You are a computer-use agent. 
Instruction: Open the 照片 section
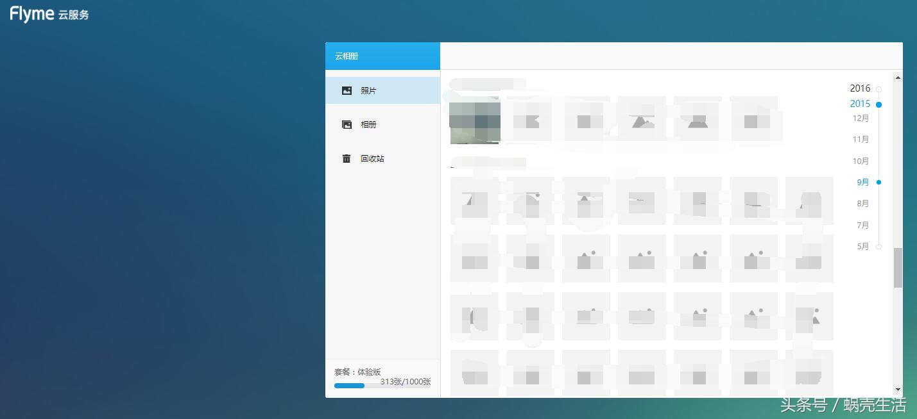368,91
